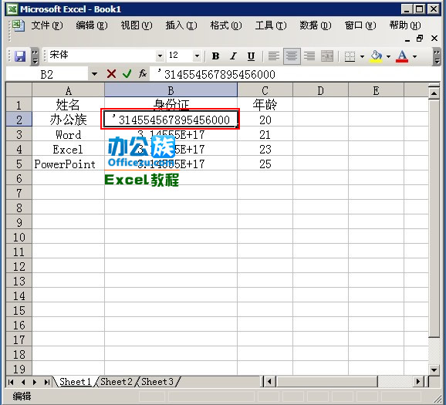The image size is (446, 405).
Task: Align text left
Action: pyautogui.click(x=274, y=56)
